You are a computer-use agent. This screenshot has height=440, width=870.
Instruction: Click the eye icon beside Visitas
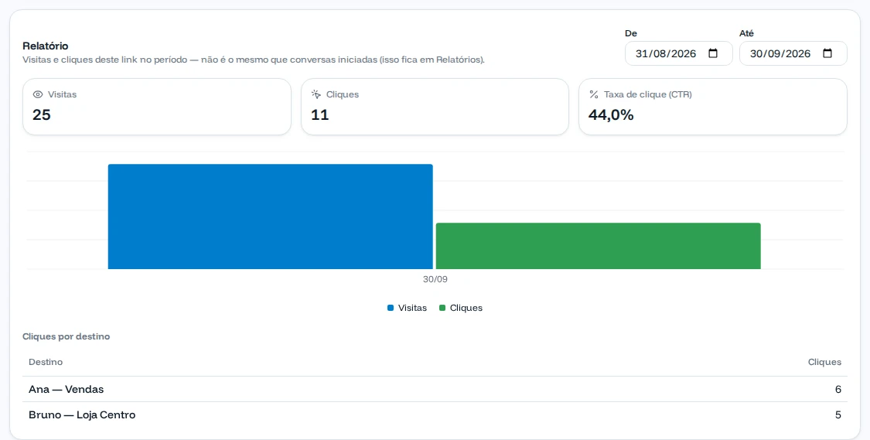click(38, 94)
